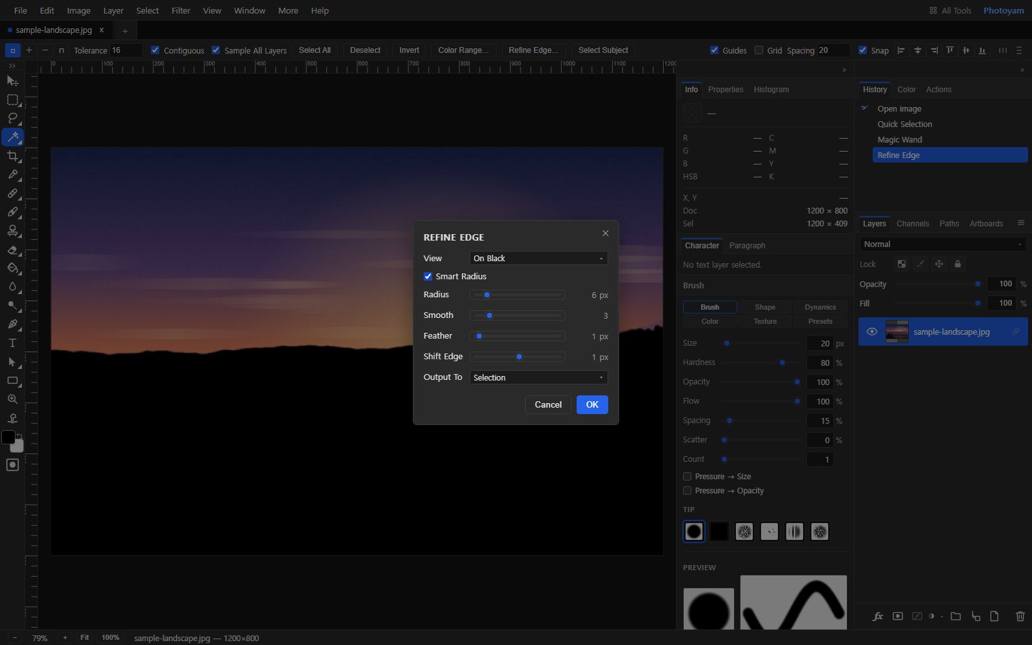Delete layer with trash icon
The height and width of the screenshot is (645, 1032).
click(1020, 617)
